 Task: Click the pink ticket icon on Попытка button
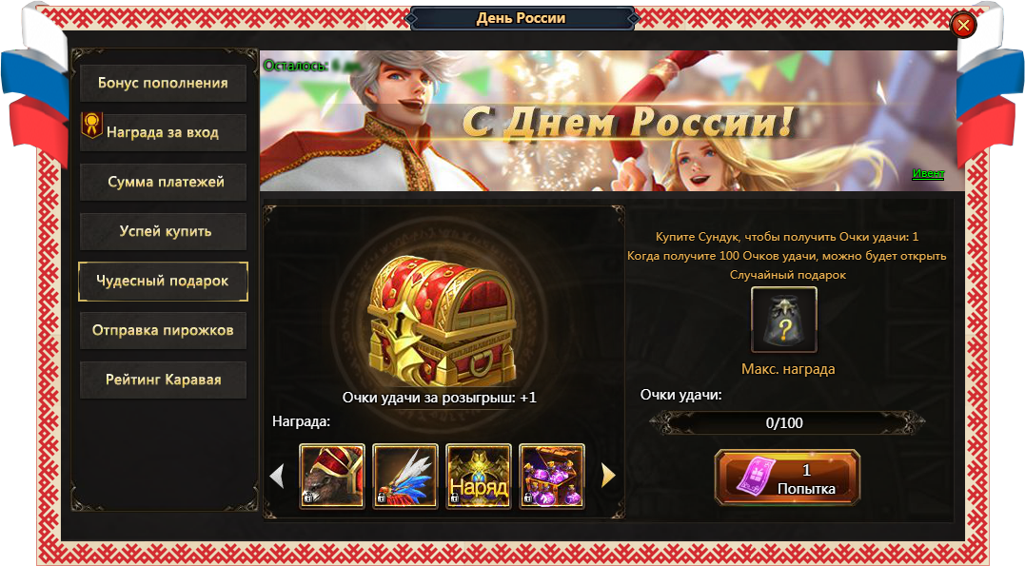756,476
